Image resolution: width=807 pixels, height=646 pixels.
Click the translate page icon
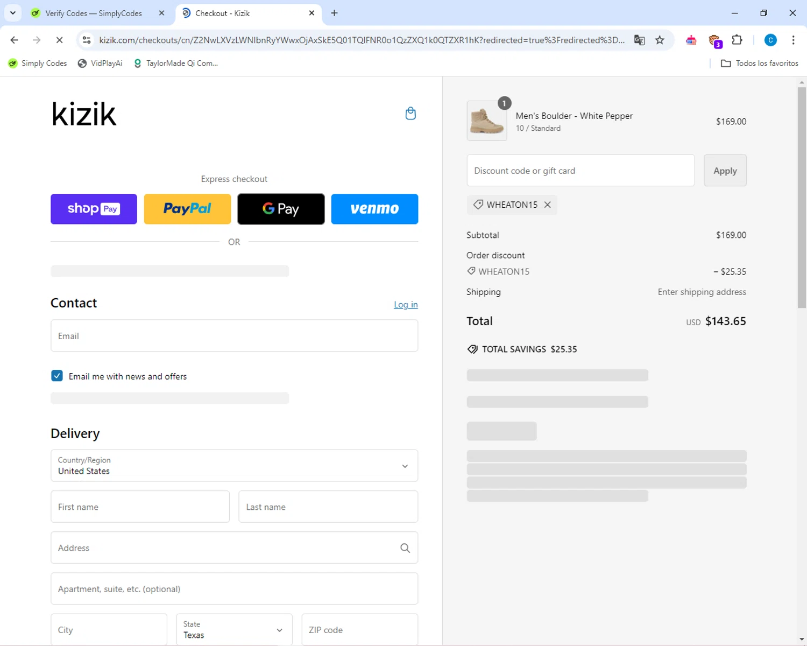[639, 40]
